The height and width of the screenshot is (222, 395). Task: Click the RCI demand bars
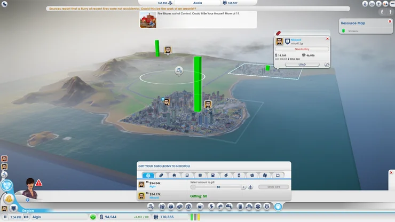coord(195,217)
